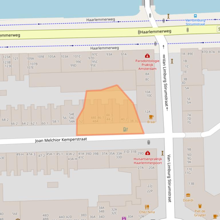
Task: Click the hourglass-shaped marker beside Huisartsenpraktijk
Action: (162, 153)
